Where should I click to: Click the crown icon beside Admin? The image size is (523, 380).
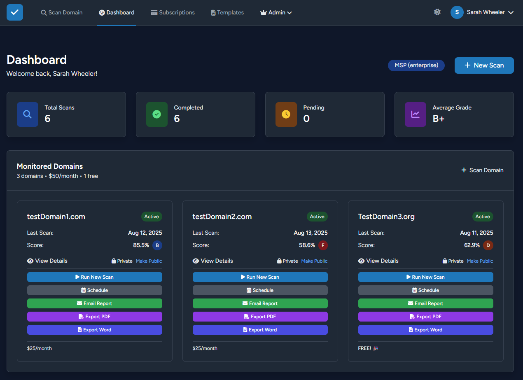tap(263, 12)
